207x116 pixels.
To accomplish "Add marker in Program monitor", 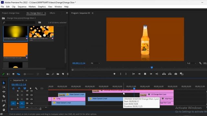I will click(114, 74).
